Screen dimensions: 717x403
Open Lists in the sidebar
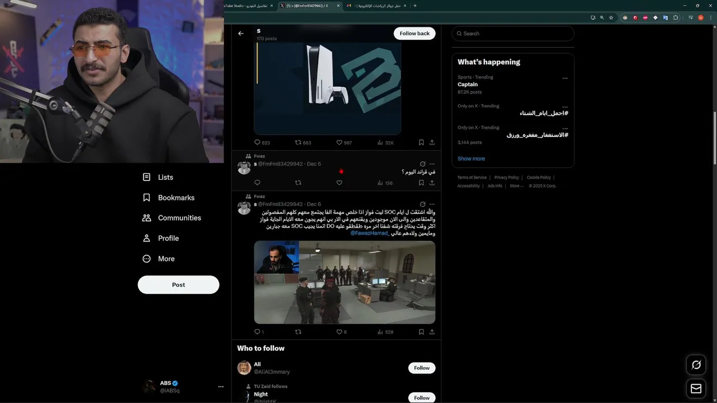(158, 177)
